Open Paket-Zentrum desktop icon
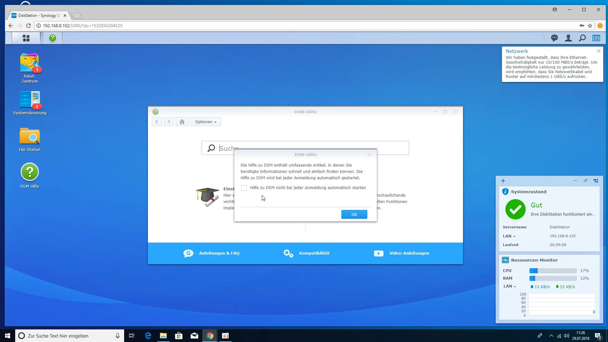The width and height of the screenshot is (608, 342). (29, 68)
